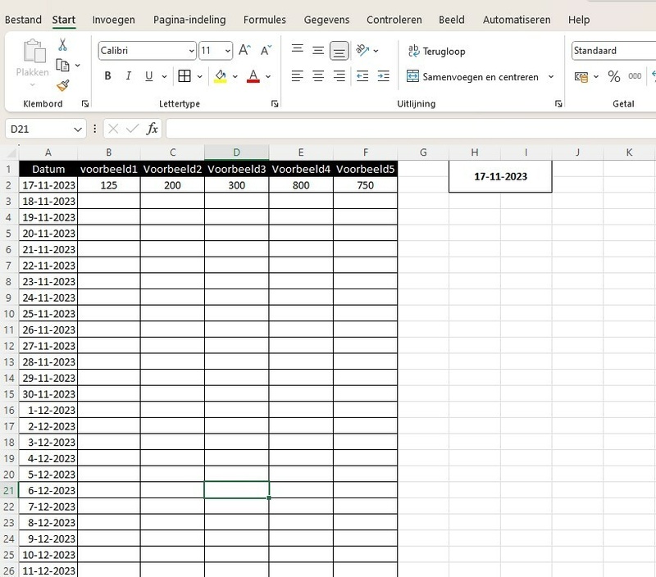Select merged cell showing 17-11-2023 in H1
This screenshot has width=656, height=577.
pos(500,176)
